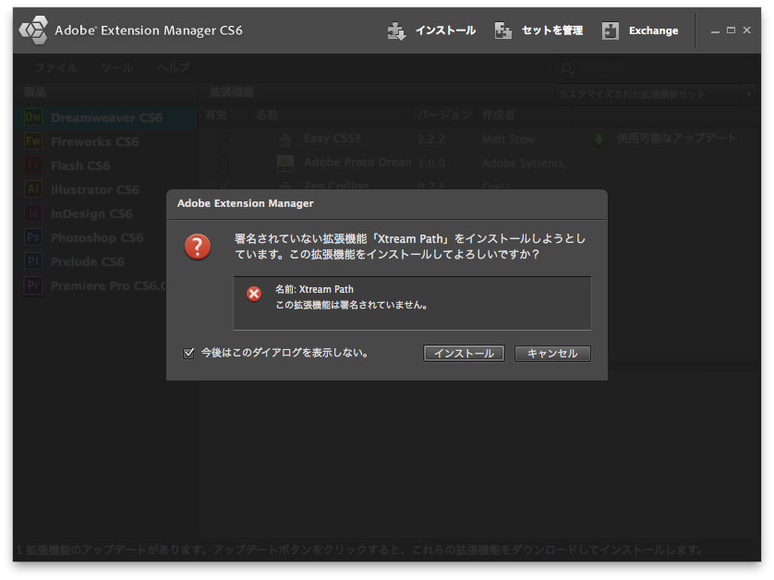The width and height of the screenshot is (774, 580).
Task: Click the green update available icon
Action: coord(599,139)
